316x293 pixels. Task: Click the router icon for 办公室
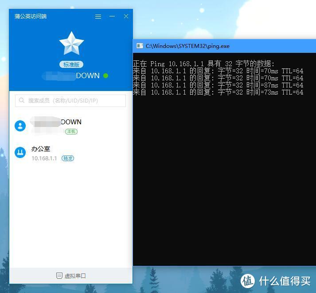[x=20, y=152]
